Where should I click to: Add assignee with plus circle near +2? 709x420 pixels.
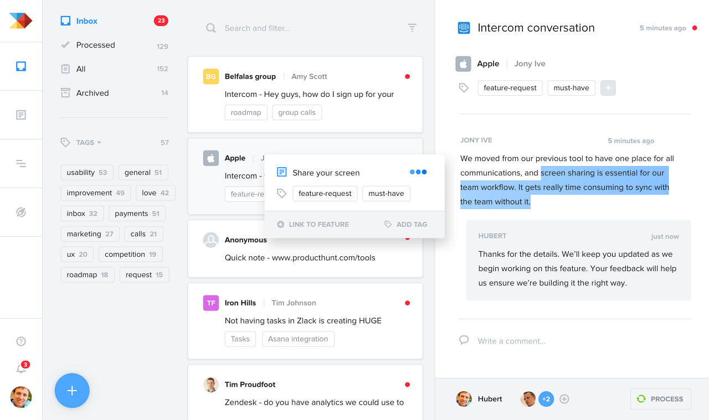pyautogui.click(x=564, y=399)
